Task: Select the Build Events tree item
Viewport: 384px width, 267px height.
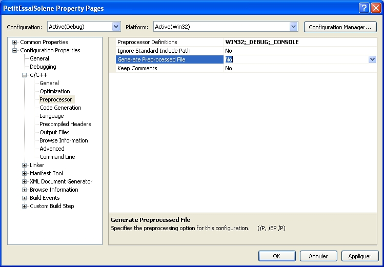Action: point(45,198)
